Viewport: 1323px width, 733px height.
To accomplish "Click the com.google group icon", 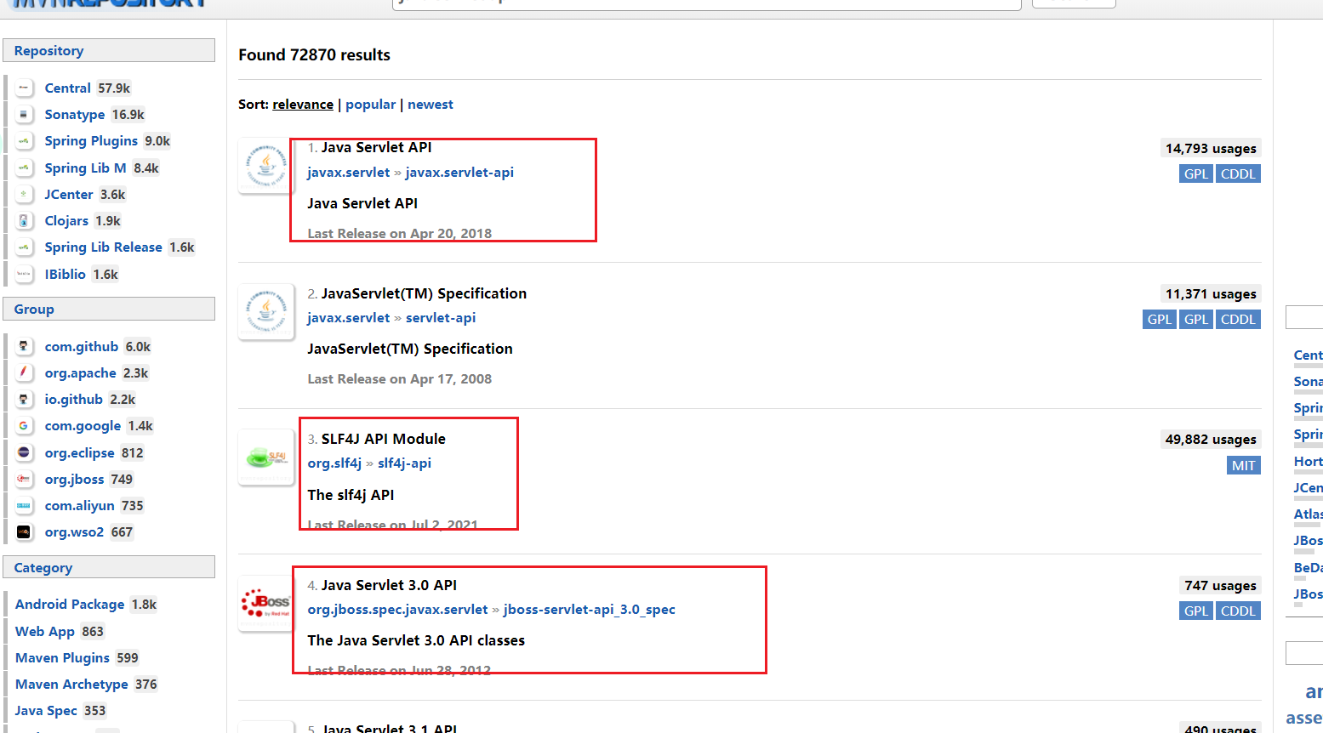I will (x=24, y=426).
